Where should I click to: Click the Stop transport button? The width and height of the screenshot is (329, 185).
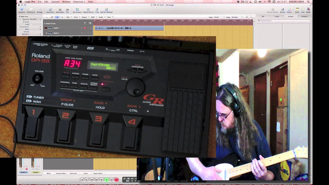tap(102, 180)
